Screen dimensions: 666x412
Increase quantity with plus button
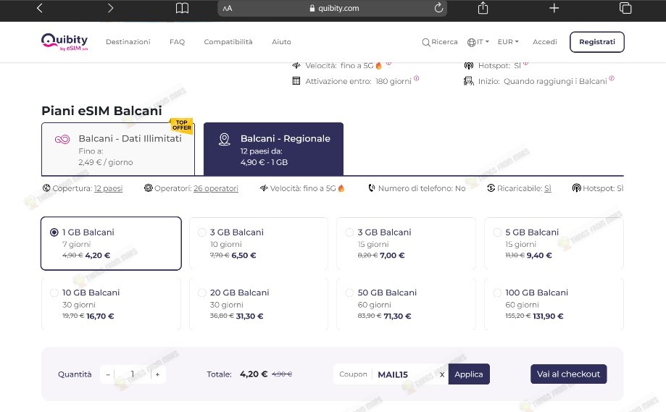(x=157, y=374)
